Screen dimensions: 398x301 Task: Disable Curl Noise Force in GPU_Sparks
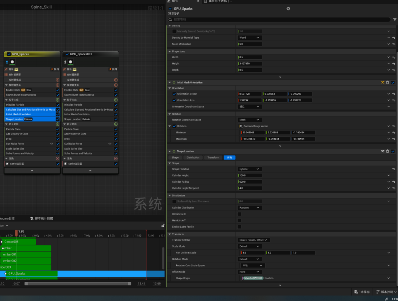(x=57, y=144)
